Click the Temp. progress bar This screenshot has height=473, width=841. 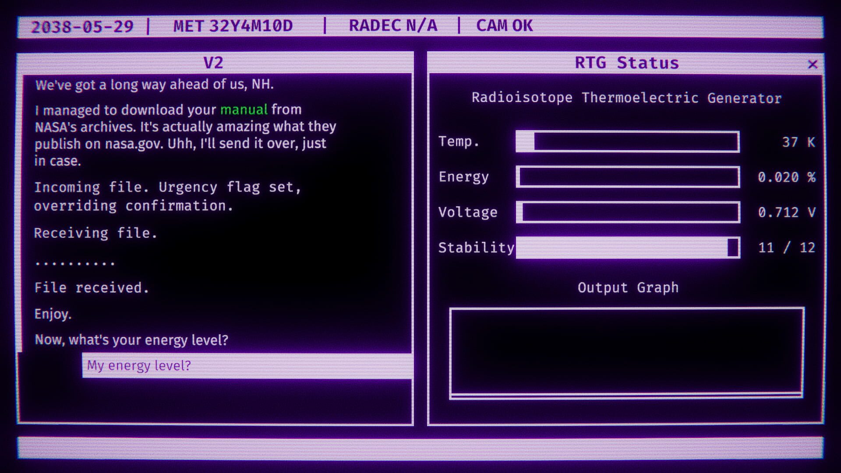click(x=628, y=142)
